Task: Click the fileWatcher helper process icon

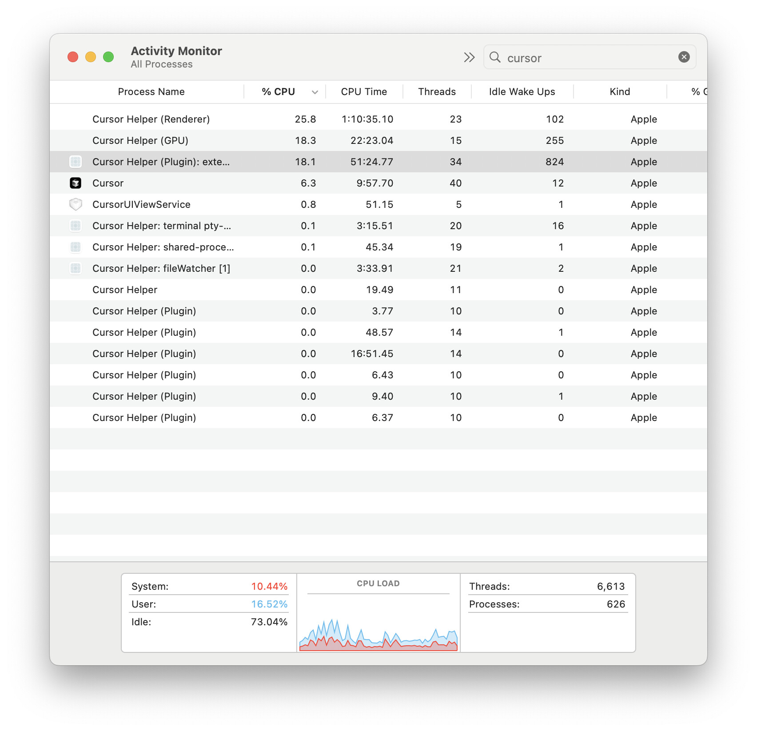Action: (x=76, y=268)
